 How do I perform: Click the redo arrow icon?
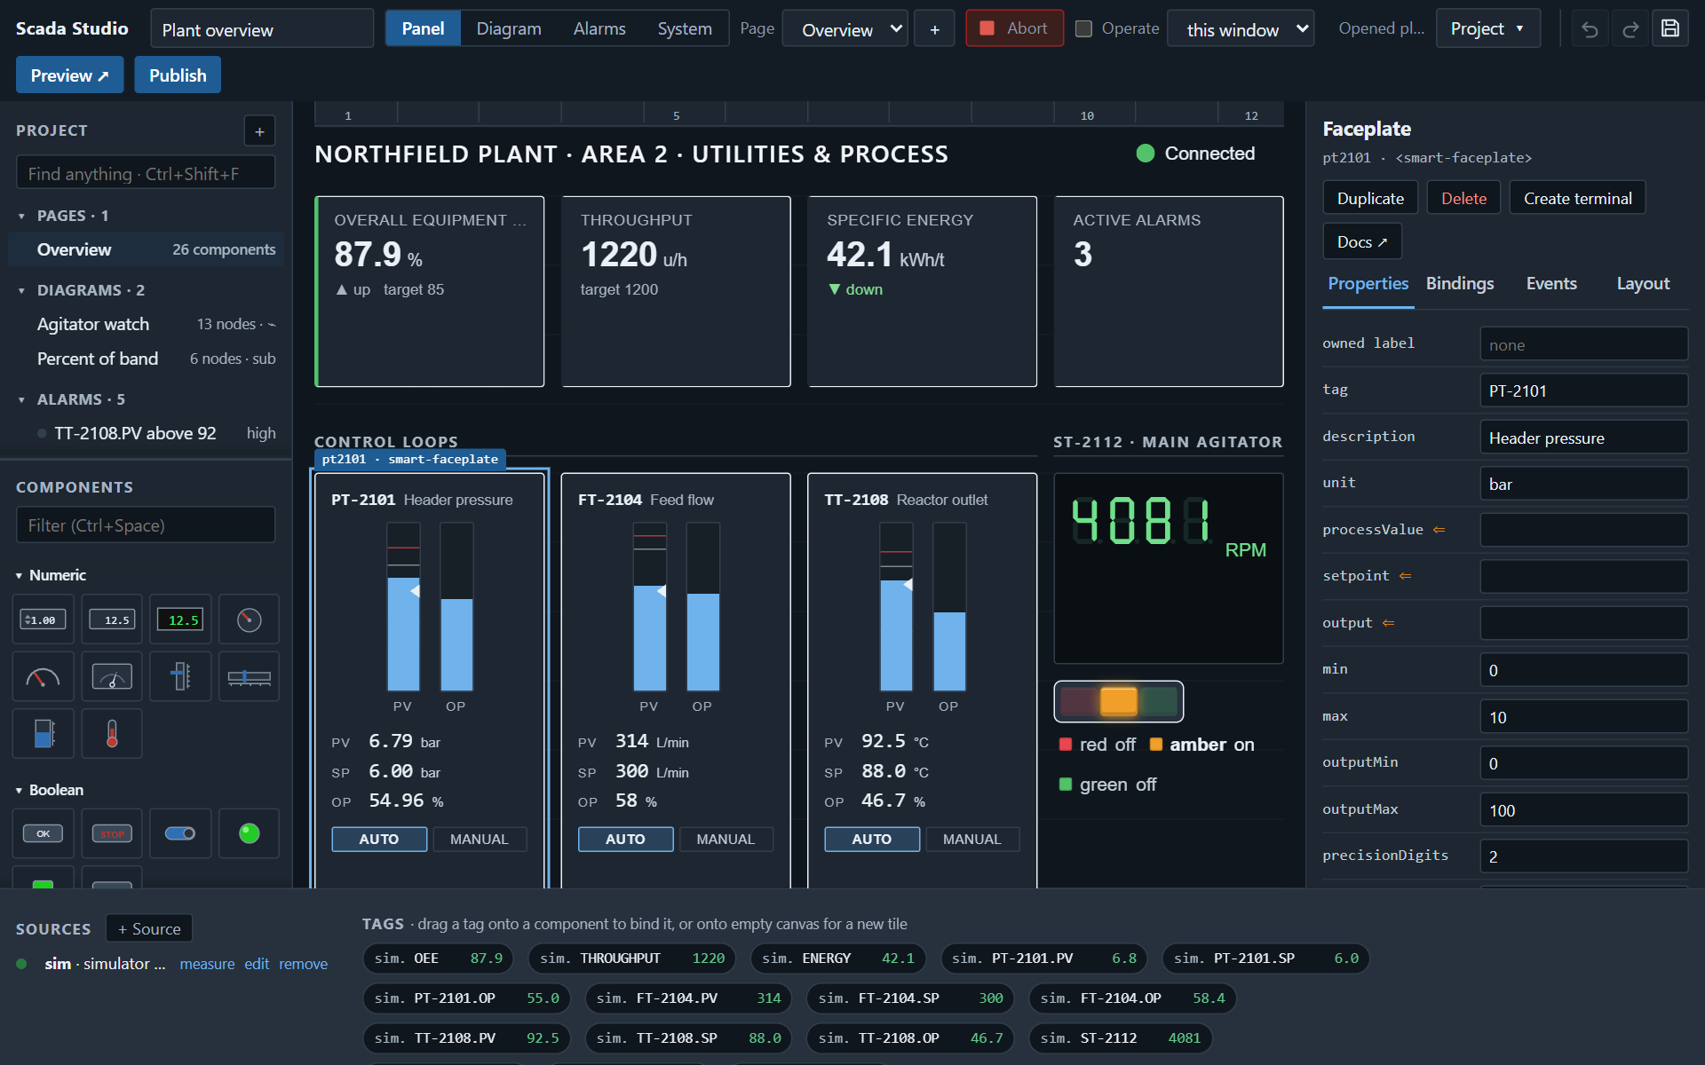(x=1630, y=29)
